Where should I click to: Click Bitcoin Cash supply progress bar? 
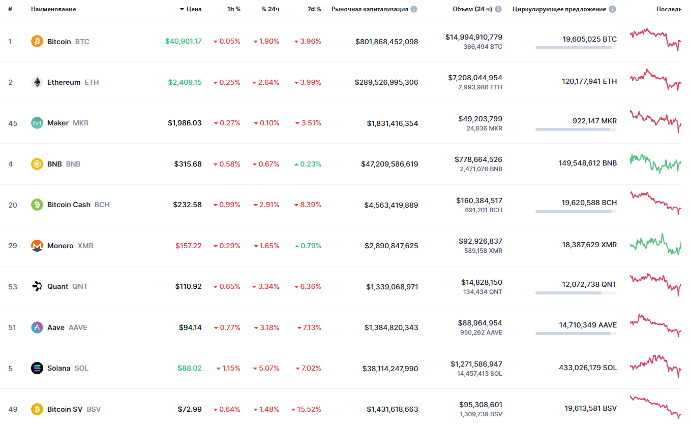pos(576,211)
